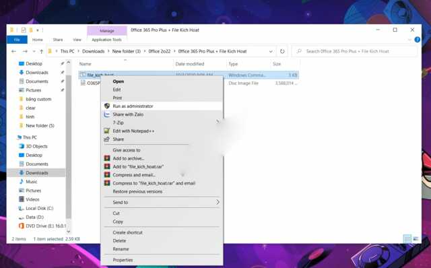
Task: Open the View ribbon tab
Action: (x=77, y=40)
